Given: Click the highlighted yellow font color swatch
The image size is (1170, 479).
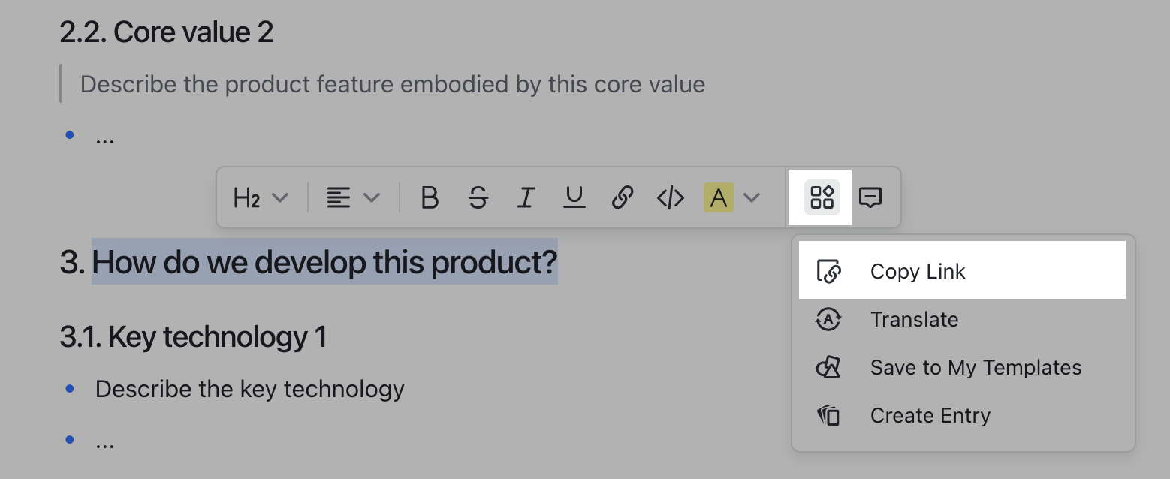Looking at the screenshot, I should click(719, 197).
